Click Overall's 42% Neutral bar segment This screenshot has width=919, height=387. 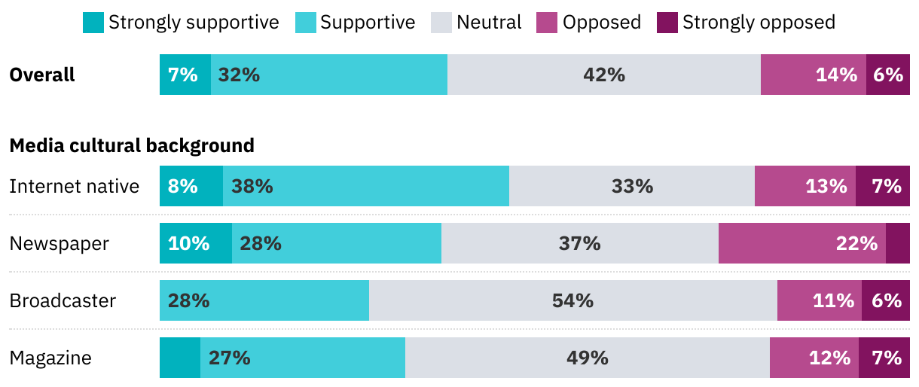coord(603,75)
